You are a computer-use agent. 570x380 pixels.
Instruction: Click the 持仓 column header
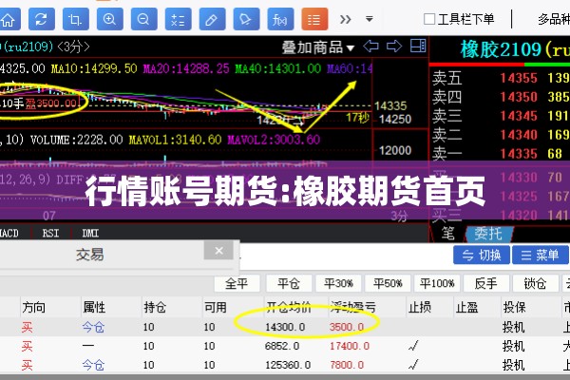point(155,308)
